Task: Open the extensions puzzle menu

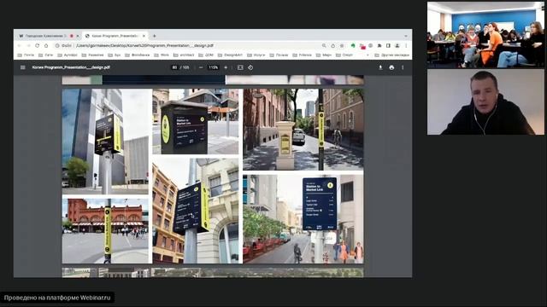Action: point(379,45)
